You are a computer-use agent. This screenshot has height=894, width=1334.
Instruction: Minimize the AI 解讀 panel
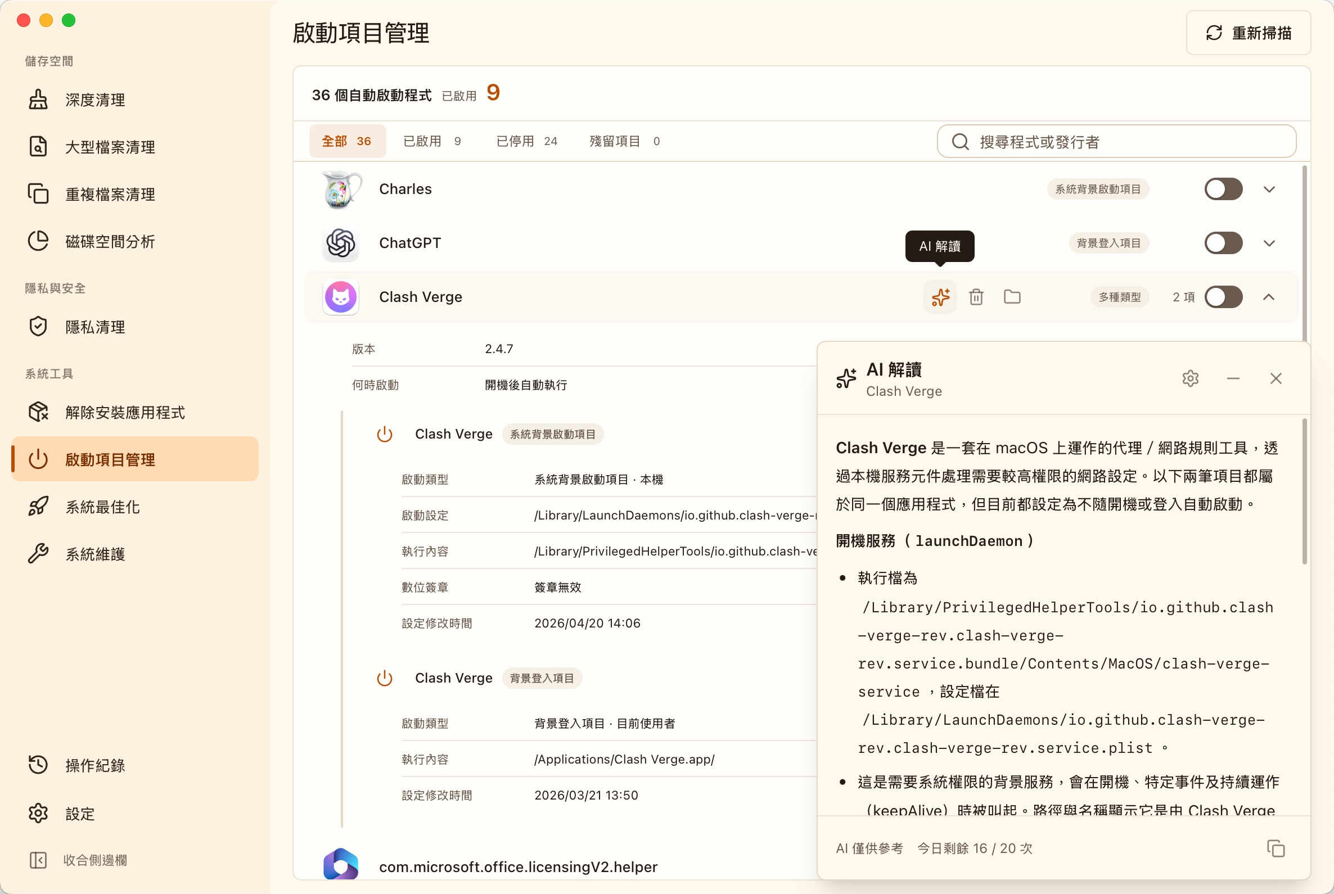[x=1233, y=378]
